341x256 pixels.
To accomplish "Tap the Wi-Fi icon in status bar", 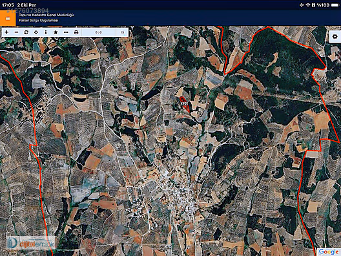I will click(307, 5).
